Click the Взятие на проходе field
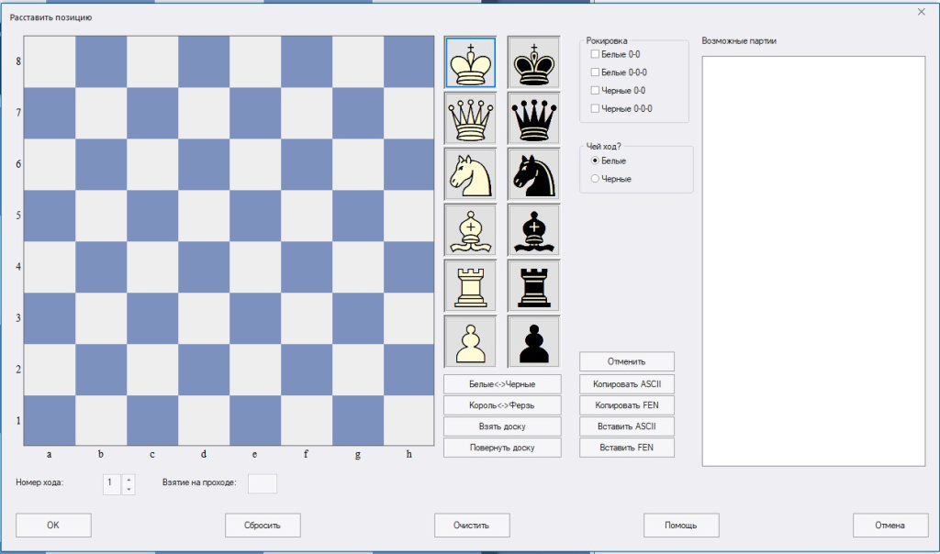Viewport: 940px width, 554px height. click(263, 484)
